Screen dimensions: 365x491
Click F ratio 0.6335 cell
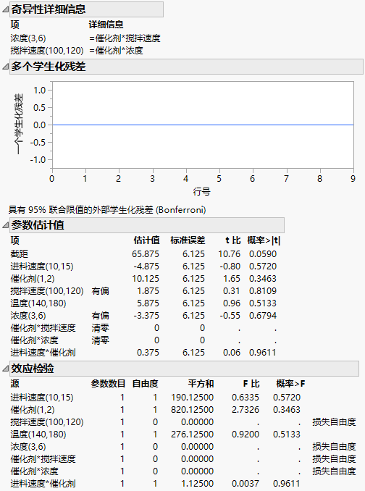[x=246, y=398]
